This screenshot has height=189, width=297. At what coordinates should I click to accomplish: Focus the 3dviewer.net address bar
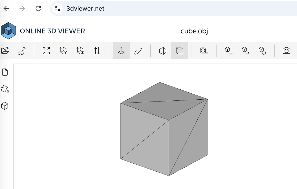point(173,9)
